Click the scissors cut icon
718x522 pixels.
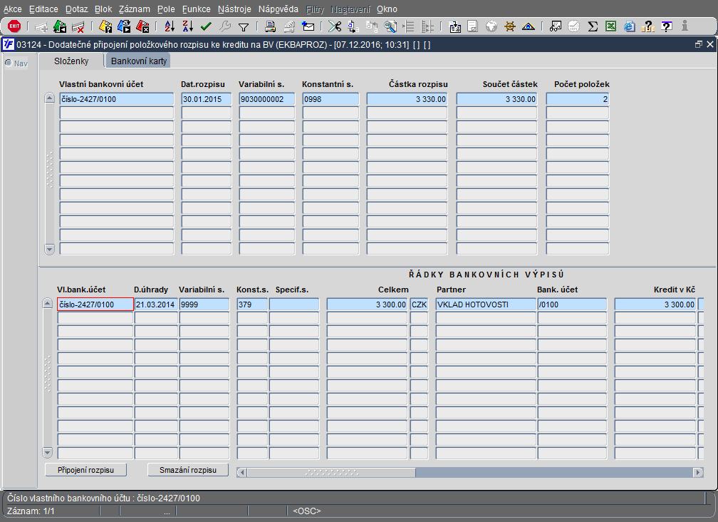click(335, 26)
